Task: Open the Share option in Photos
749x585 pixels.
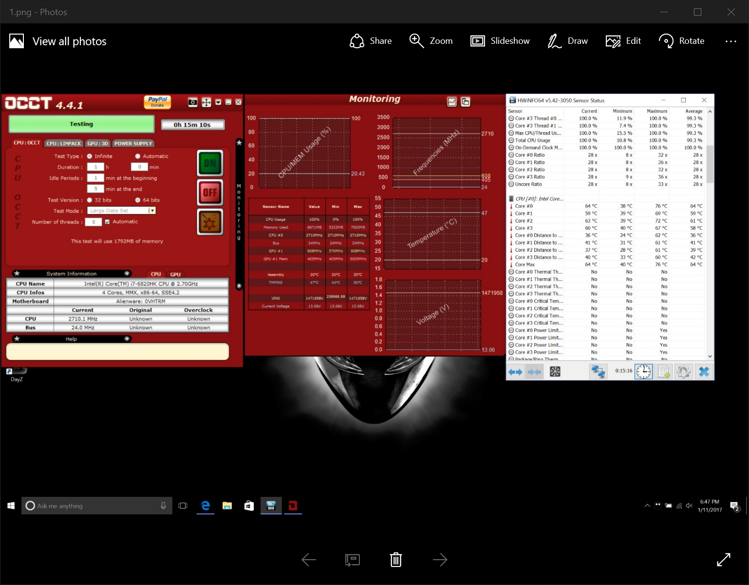Action: click(x=371, y=41)
